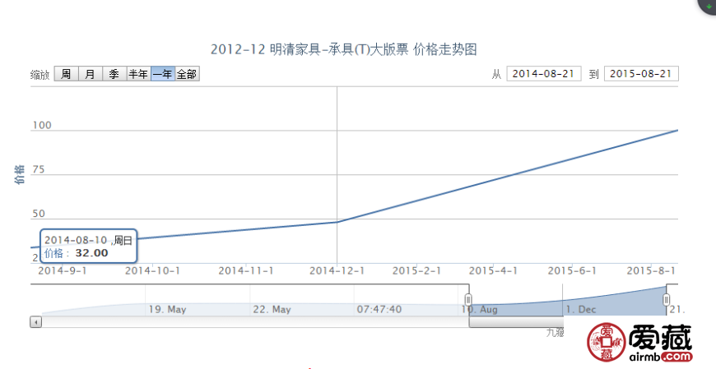Click the x-axis label 2014-10-1
The width and height of the screenshot is (716, 369).
click(152, 270)
